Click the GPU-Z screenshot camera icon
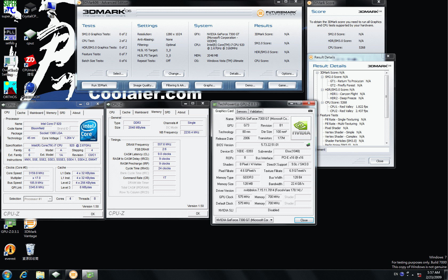 pos(310,111)
